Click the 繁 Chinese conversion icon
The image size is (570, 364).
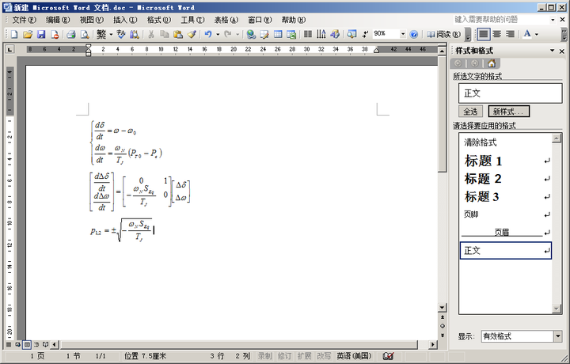pyautogui.click(x=101, y=34)
